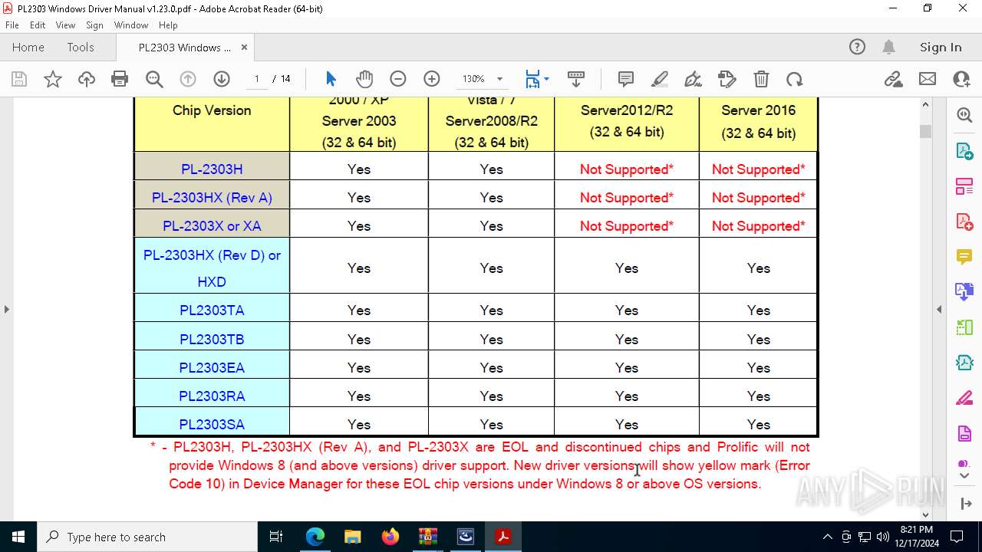Open the notifications bell
The height and width of the screenshot is (552, 982).
pyautogui.click(x=888, y=48)
